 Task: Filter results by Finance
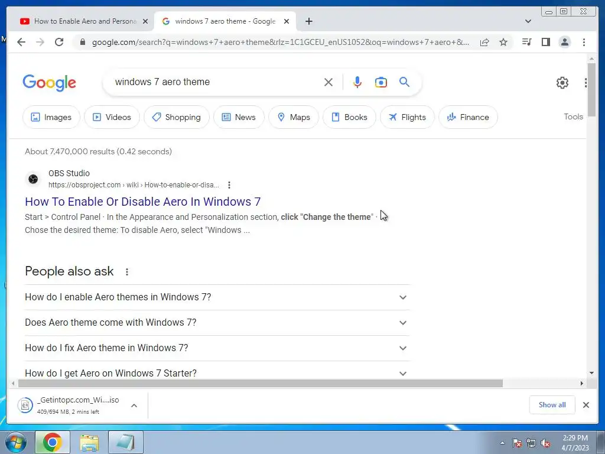468,117
